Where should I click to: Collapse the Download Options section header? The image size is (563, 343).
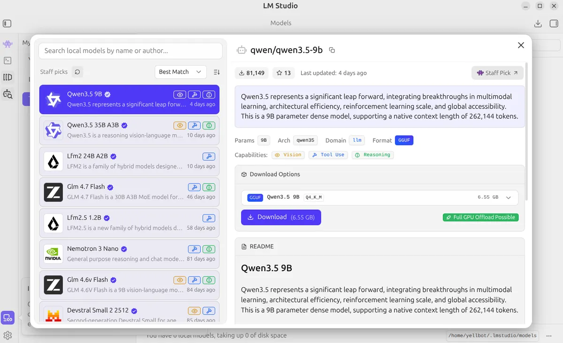tap(380, 174)
